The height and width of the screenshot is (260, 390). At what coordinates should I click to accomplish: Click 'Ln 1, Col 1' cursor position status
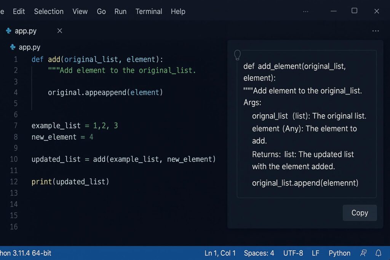click(220, 253)
